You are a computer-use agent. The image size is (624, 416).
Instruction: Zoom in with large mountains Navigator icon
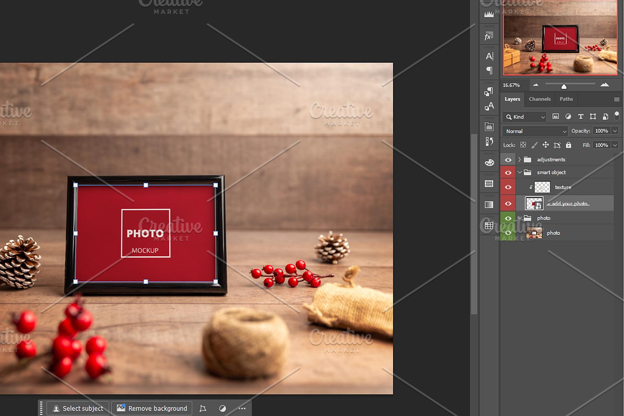coord(604,84)
